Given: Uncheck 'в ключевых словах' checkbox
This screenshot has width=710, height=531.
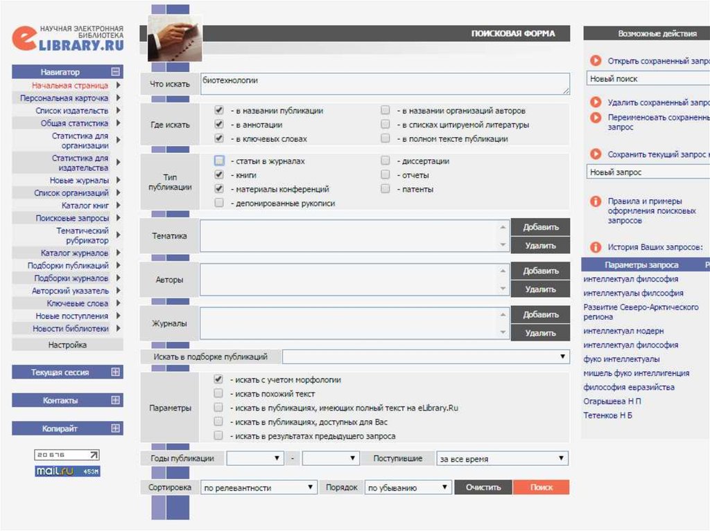Looking at the screenshot, I should point(219,138).
